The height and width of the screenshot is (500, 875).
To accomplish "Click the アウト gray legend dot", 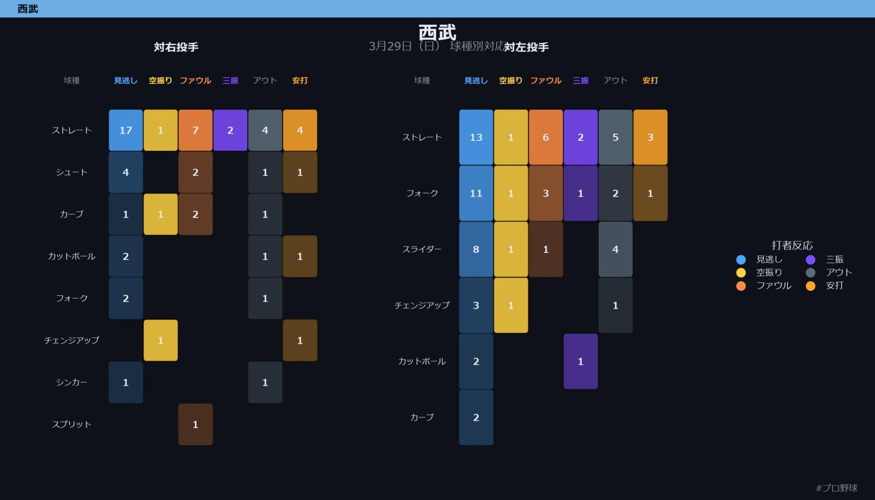I will point(810,273).
